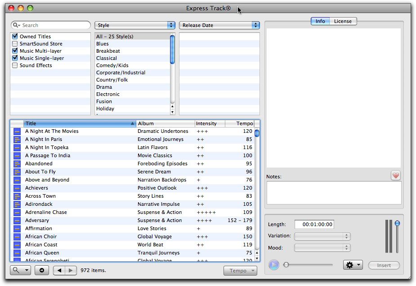Select Electronic in the style list
The height and width of the screenshot is (286, 416).
132,94
